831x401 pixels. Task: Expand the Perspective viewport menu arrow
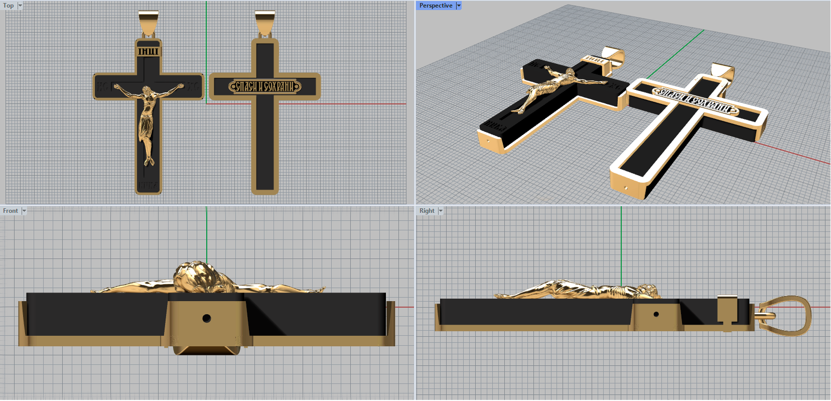point(459,6)
